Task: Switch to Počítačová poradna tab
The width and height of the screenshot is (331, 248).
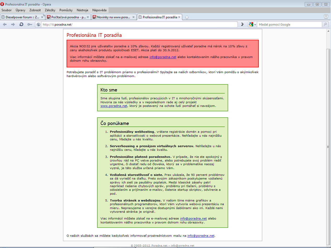Action: tap(68, 17)
